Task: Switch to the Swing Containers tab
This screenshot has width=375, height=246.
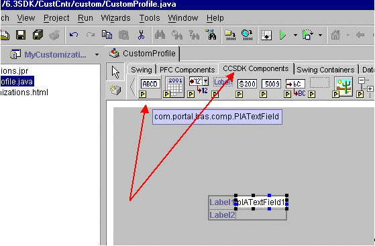Action: [325, 70]
